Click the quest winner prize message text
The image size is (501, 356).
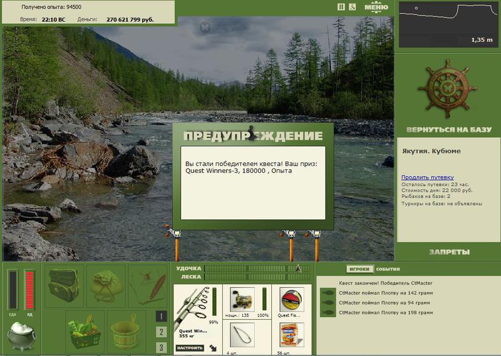tap(251, 167)
